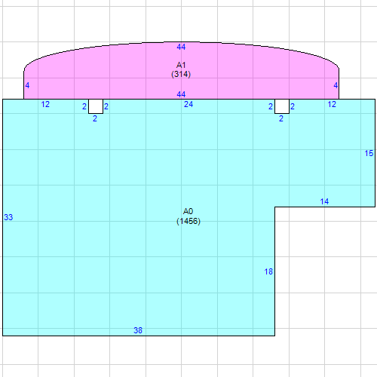
Task: Select the 33 dimension on the left wall
Action: click(x=8, y=217)
